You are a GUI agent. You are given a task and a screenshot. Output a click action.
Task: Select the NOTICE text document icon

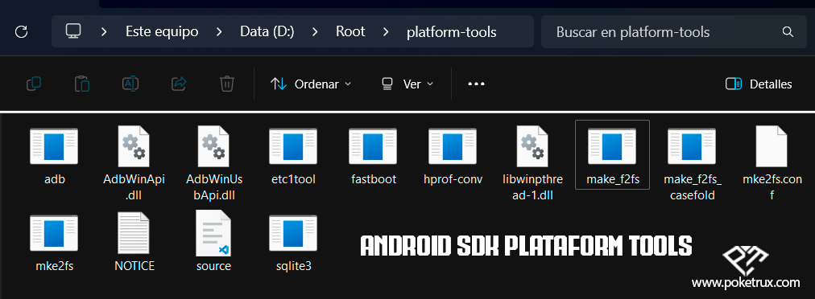point(134,233)
